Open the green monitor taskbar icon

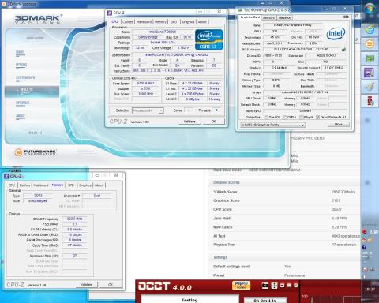(370, 58)
